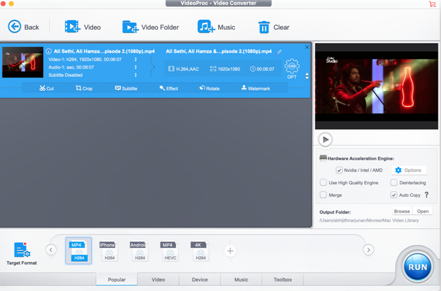Clear the list with trash icon
The image size is (441, 291).
coord(264,27)
